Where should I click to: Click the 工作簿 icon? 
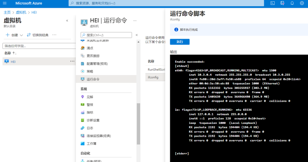[83, 144]
